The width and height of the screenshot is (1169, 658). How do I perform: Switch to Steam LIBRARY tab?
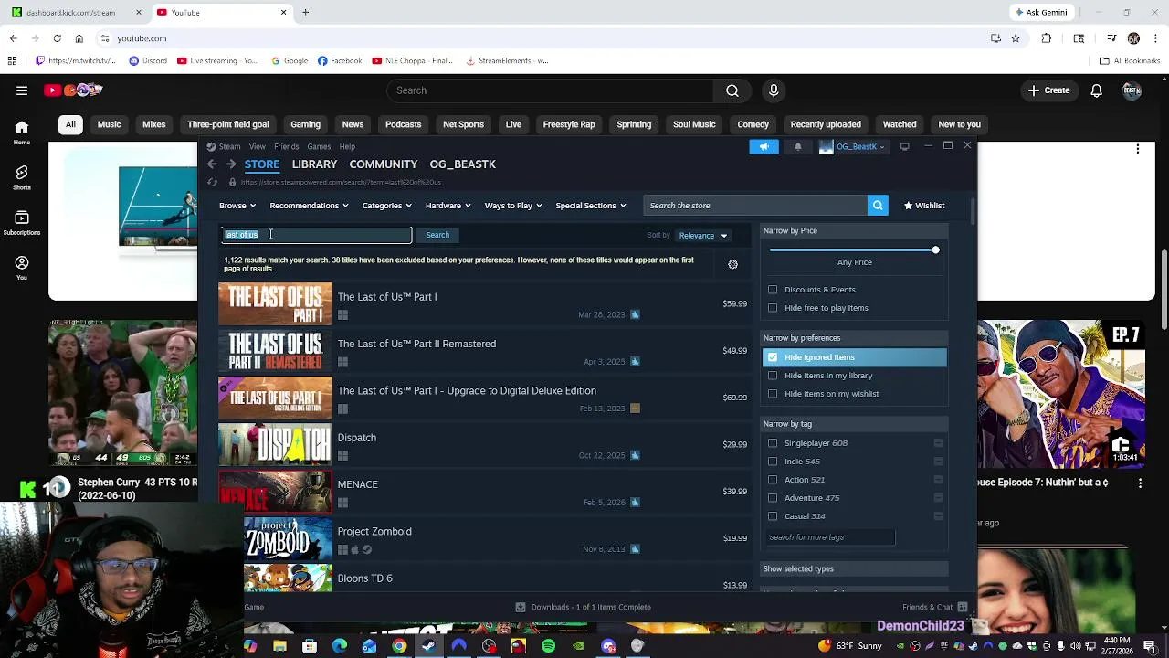coord(314,164)
